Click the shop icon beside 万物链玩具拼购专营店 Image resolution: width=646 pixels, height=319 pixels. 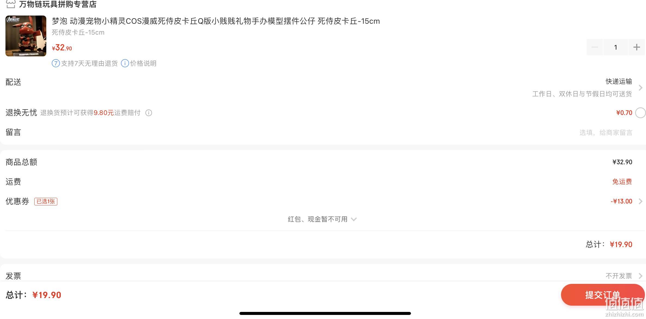click(x=11, y=4)
